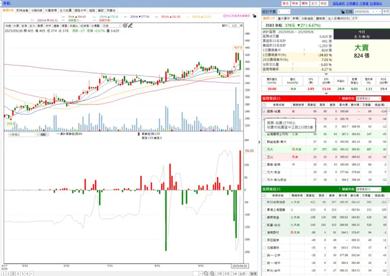Image resolution: width=390 pixels, height=276 pixels.
Task: Tick the checkbox for 元大-彰化民生
Action: click(x=264, y=180)
